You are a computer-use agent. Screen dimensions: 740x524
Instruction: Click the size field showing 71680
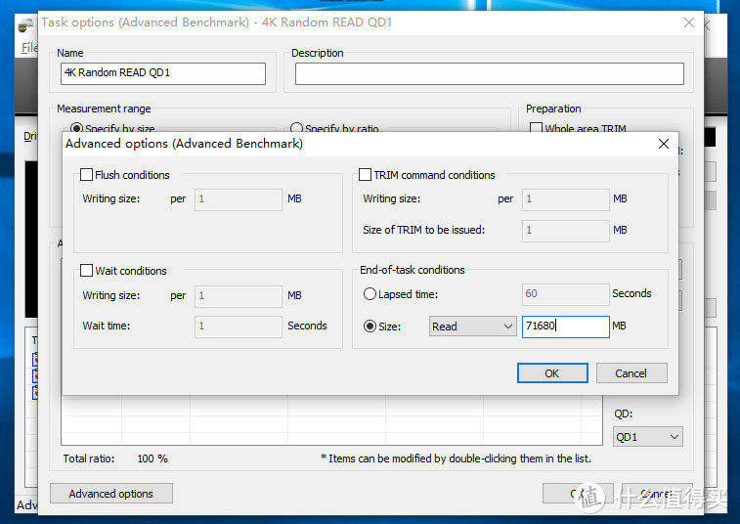[565, 327]
